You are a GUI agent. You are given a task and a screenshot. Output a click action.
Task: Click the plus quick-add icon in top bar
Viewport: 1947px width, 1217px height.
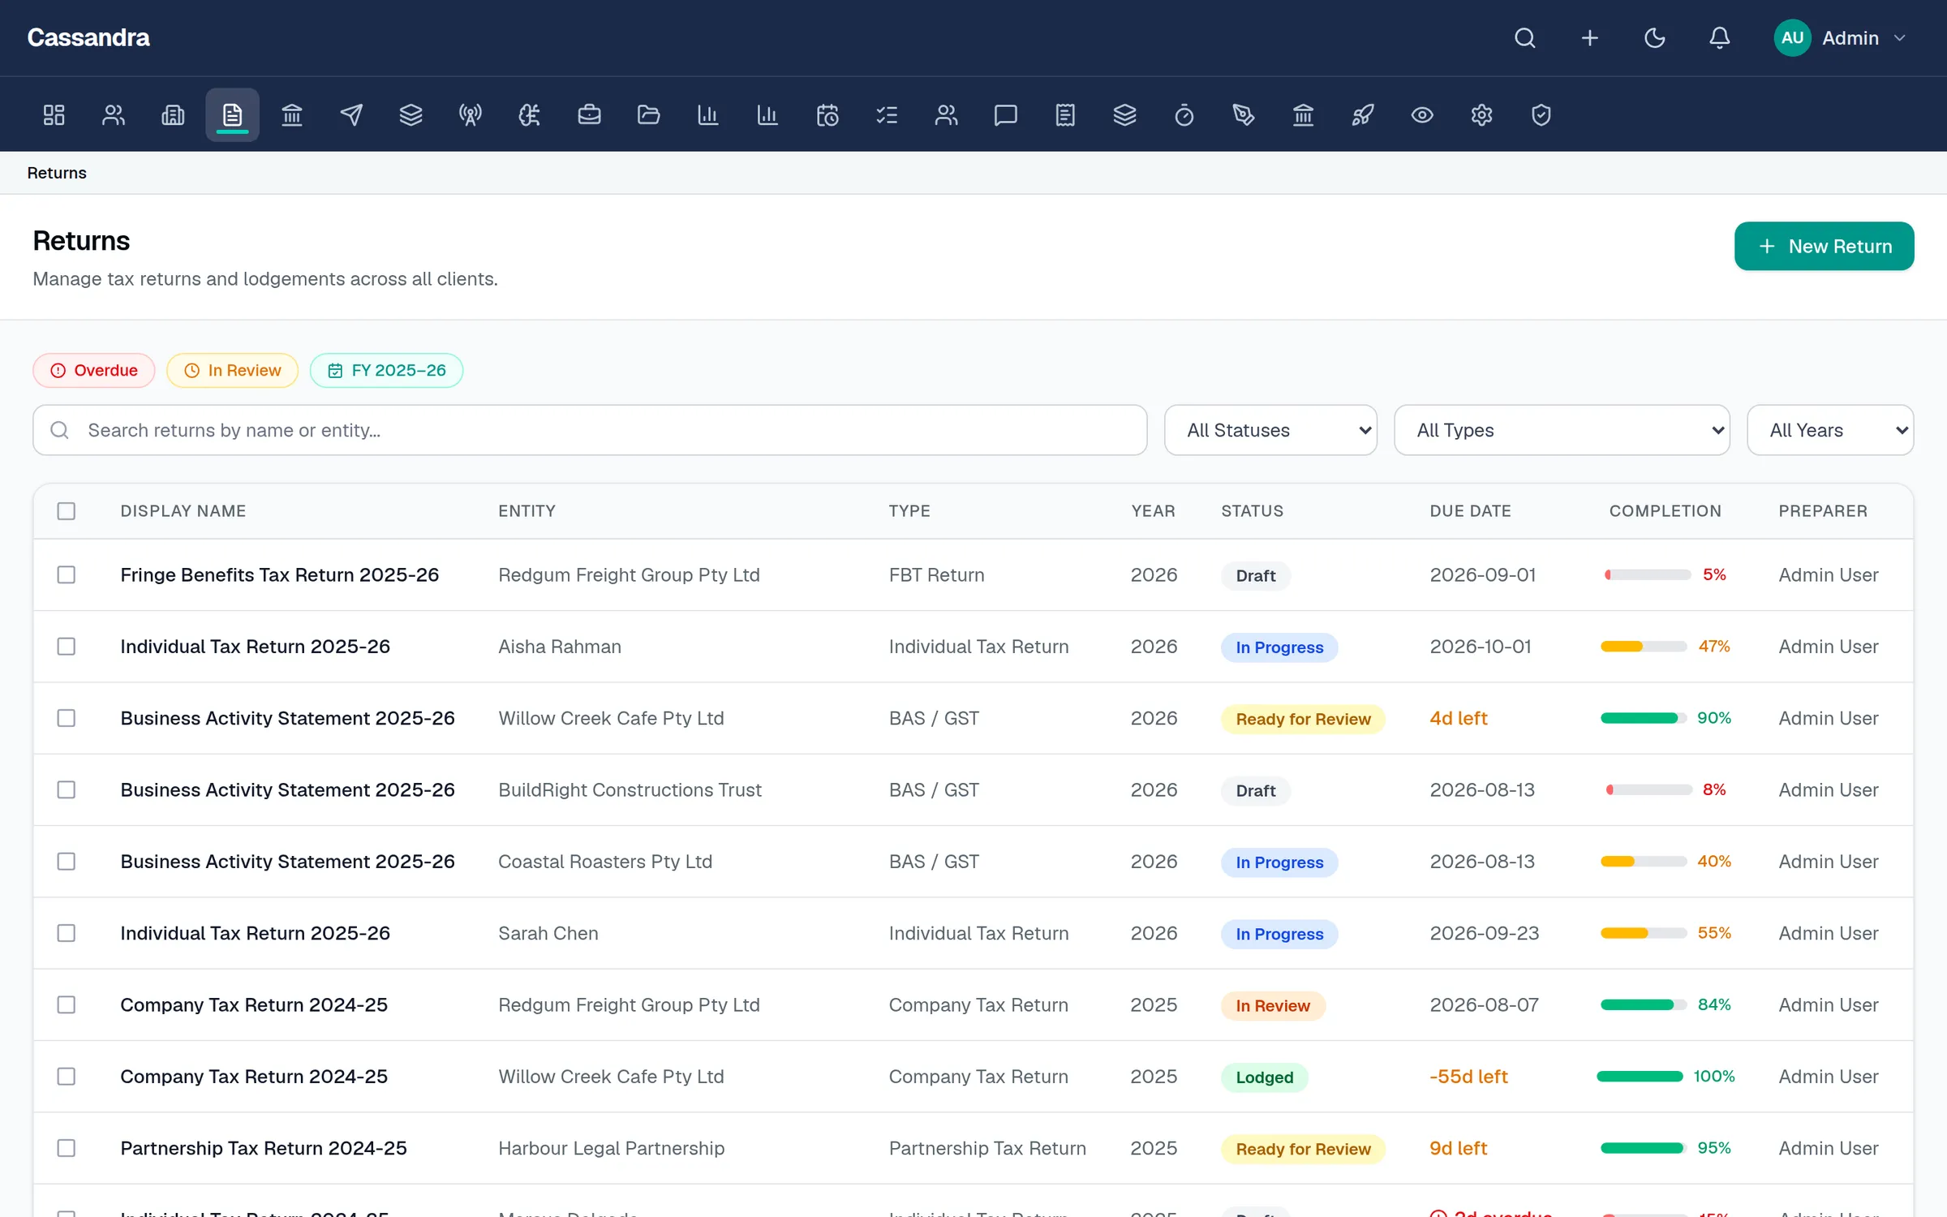1590,38
